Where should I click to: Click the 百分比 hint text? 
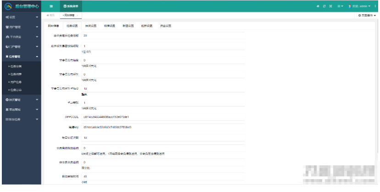[86, 168]
